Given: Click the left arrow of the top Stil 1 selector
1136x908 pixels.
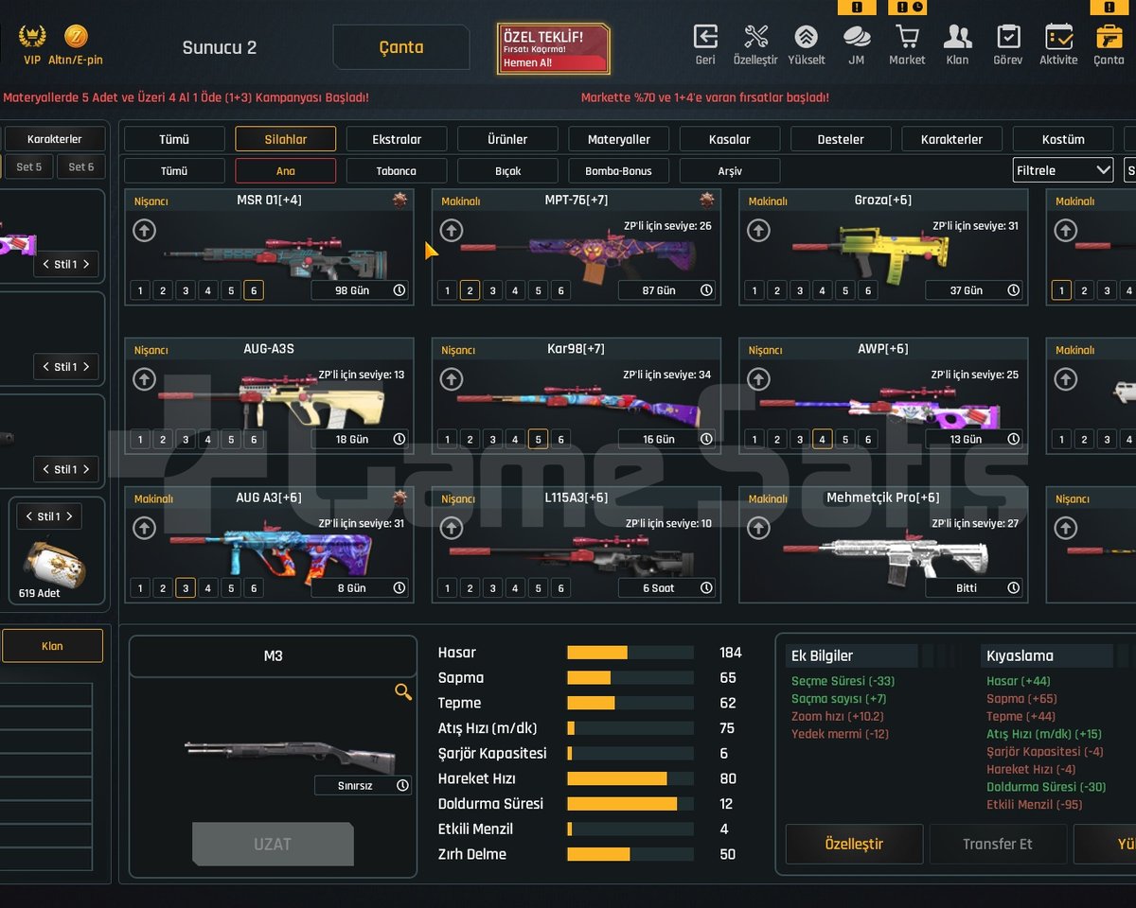Looking at the screenshot, I should pyautogui.click(x=44, y=264).
